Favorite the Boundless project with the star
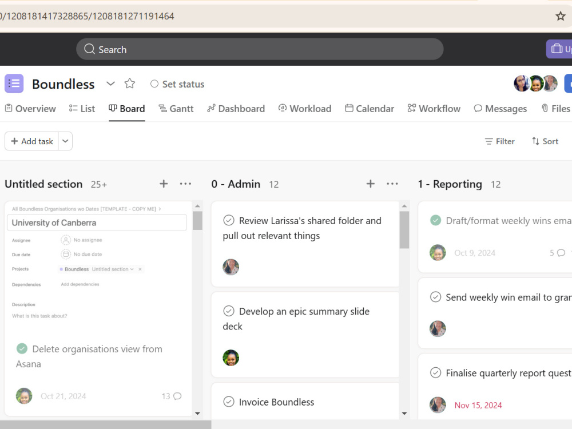Viewport: 572px width, 429px height. (129, 84)
